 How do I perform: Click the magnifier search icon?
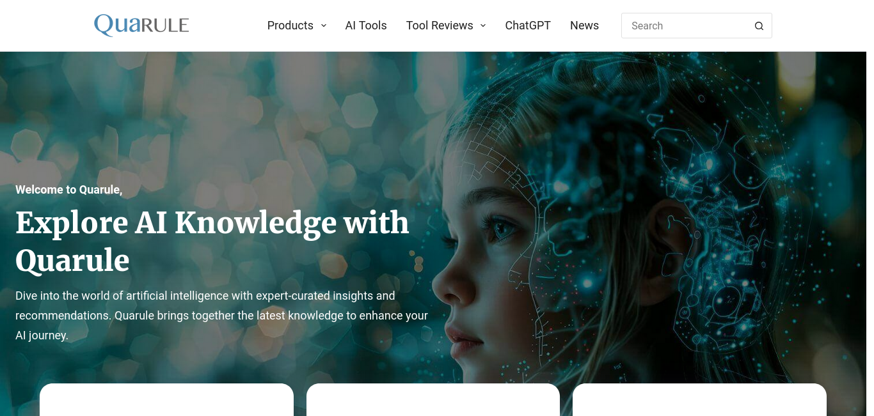[759, 26]
